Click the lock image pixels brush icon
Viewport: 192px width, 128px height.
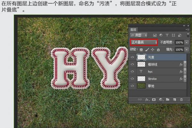click(x=147, y=50)
